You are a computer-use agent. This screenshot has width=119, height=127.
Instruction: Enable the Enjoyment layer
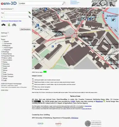[x=2, y=66]
